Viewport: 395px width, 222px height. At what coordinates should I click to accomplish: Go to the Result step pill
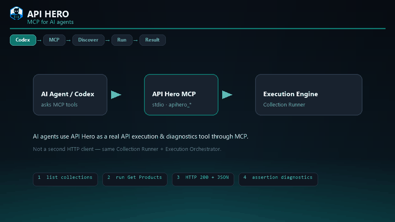pyautogui.click(x=152, y=40)
